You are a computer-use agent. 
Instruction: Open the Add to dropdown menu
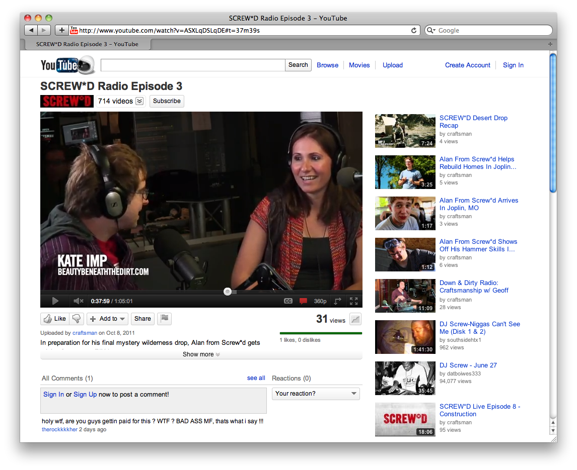[107, 319]
